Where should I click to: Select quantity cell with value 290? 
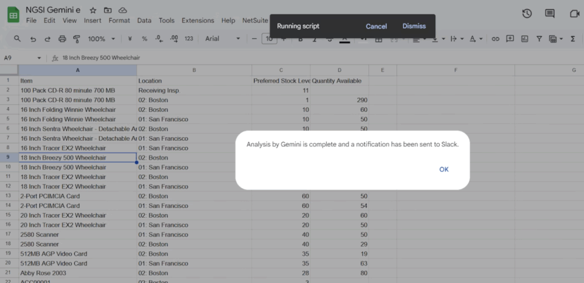pyautogui.click(x=339, y=100)
